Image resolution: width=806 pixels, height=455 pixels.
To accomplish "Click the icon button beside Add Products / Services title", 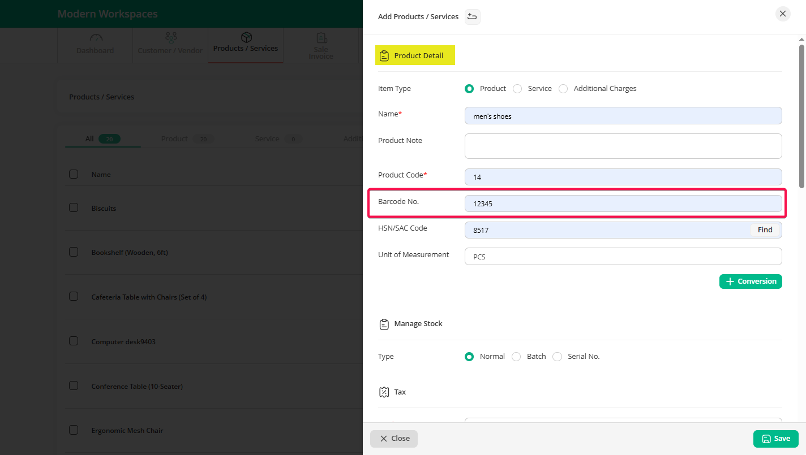I will (472, 17).
